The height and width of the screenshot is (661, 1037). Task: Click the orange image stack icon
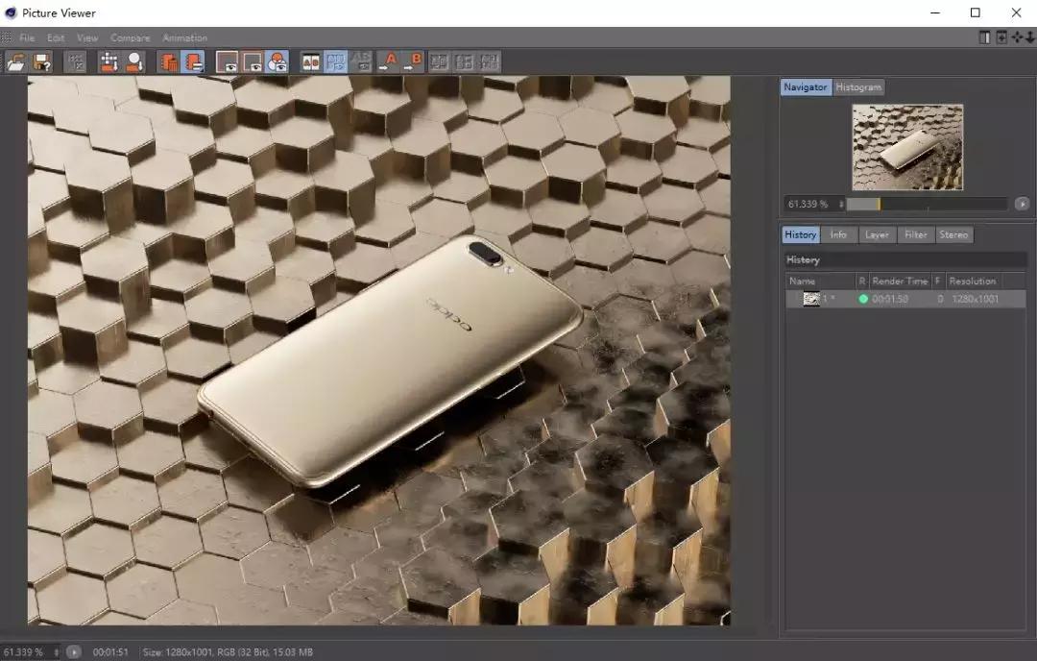coord(168,62)
